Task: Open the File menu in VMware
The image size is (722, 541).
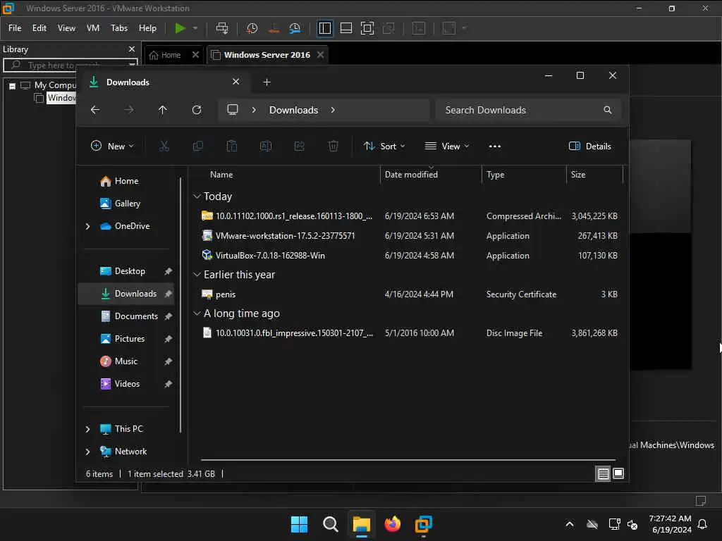Action: (15, 28)
